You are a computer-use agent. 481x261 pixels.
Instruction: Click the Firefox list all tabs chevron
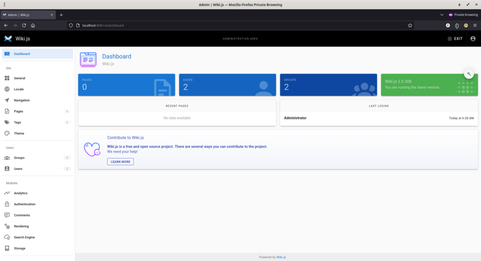click(x=442, y=15)
